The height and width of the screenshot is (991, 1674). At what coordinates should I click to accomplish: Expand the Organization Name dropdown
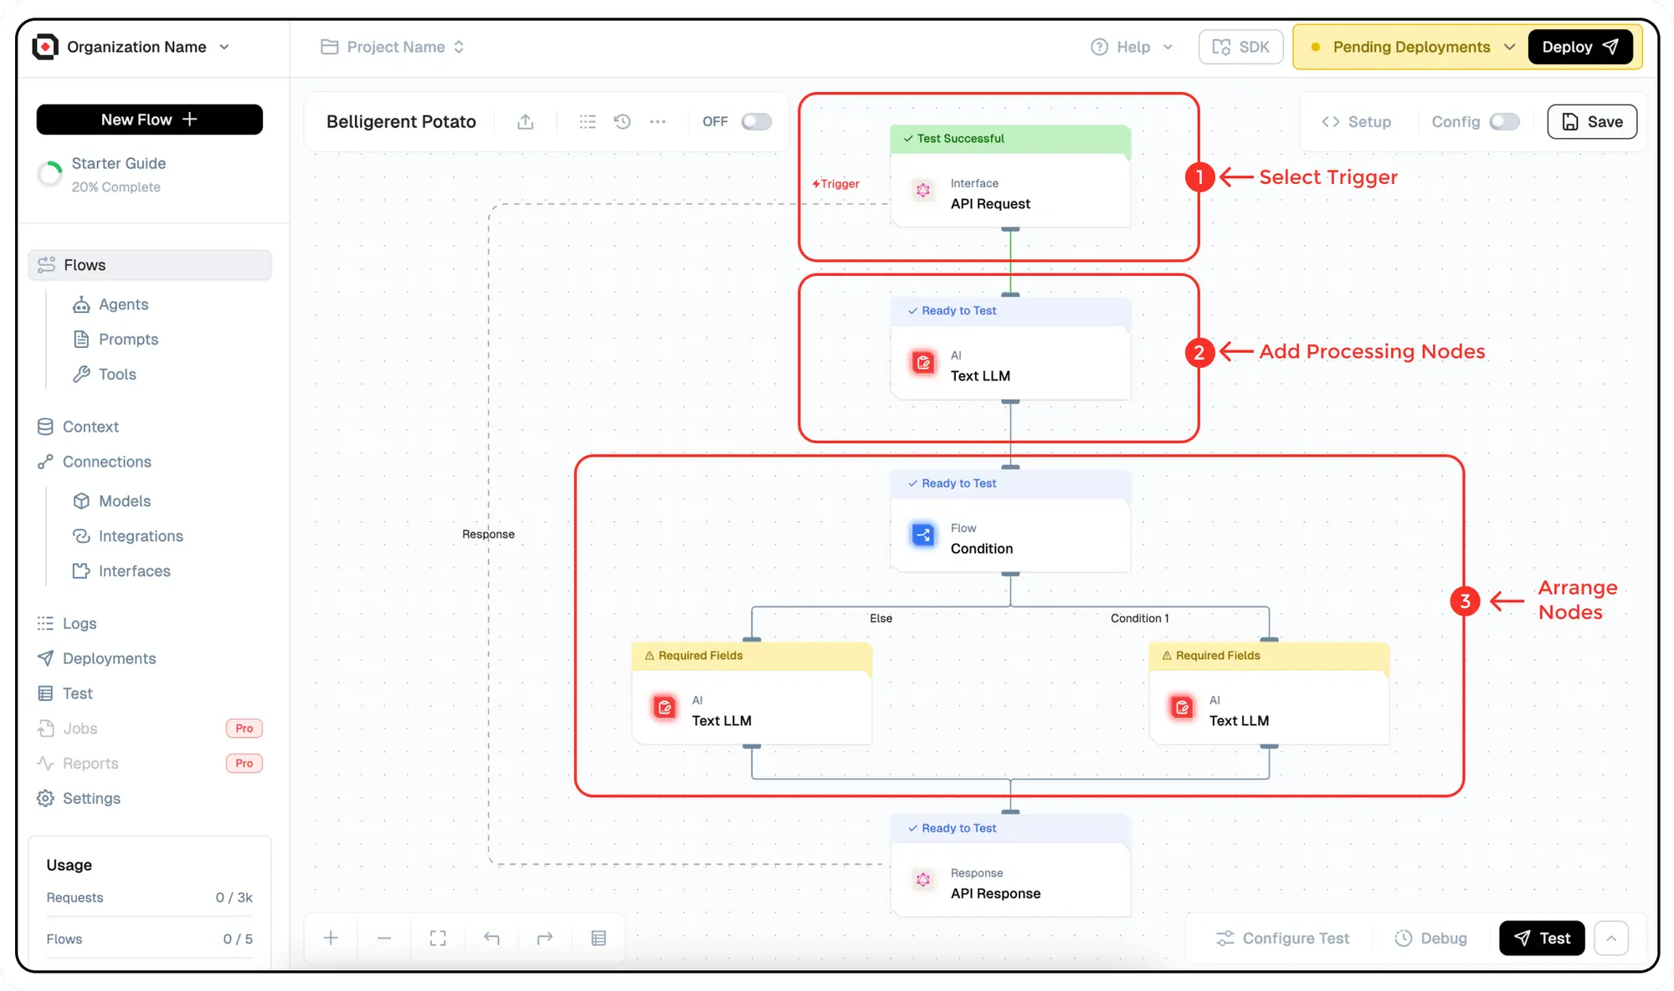tap(224, 48)
